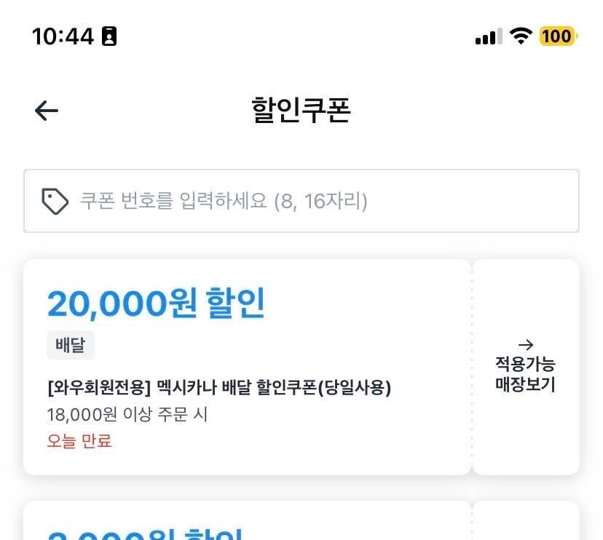This screenshot has width=603, height=540.
Task: Tap the 100 battery indicator
Action: (x=556, y=36)
